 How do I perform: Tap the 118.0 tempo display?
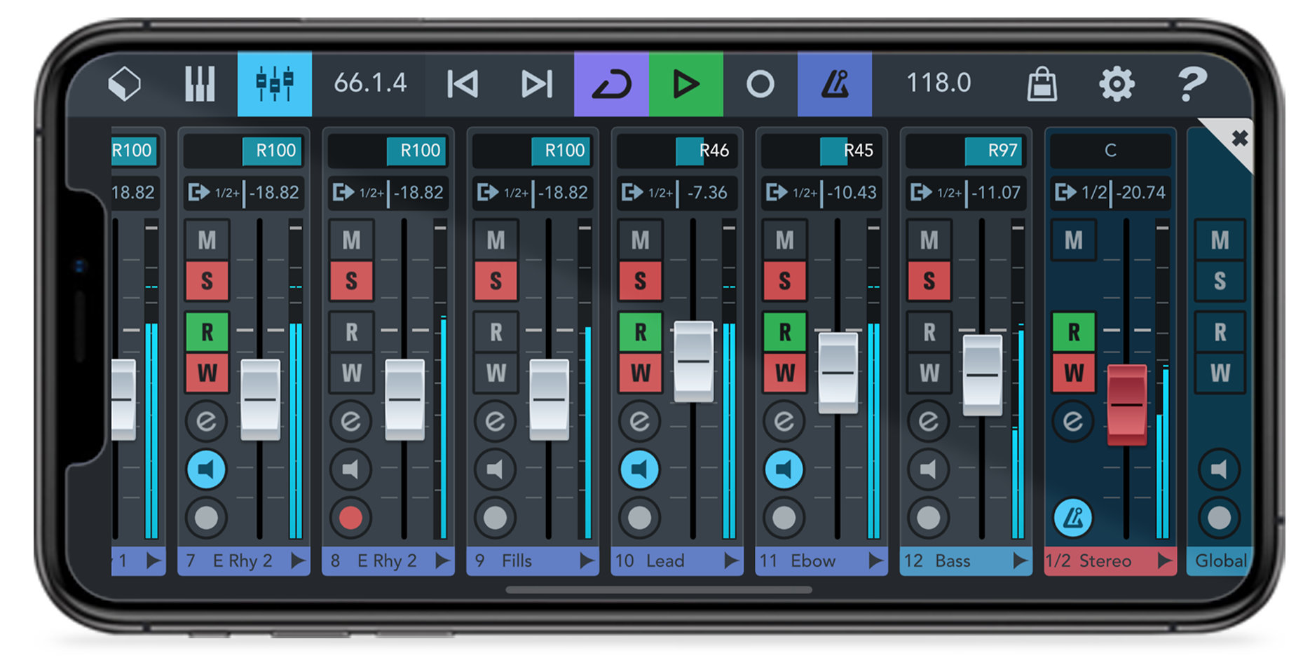click(939, 83)
